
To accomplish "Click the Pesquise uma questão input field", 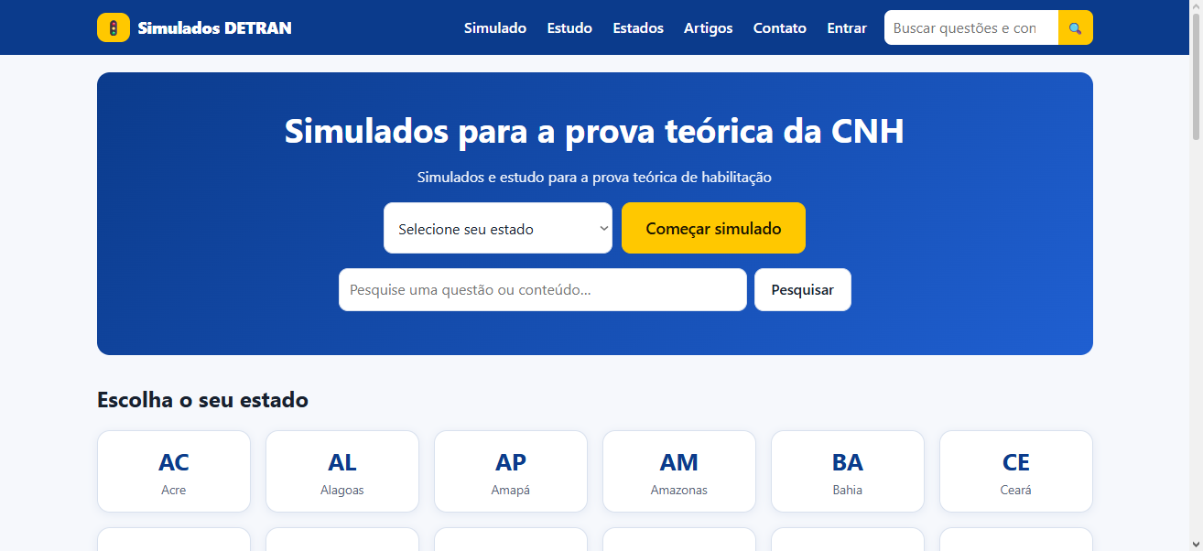I will (x=543, y=289).
